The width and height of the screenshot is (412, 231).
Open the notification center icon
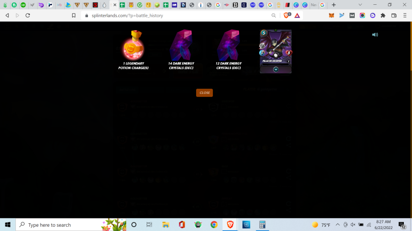click(x=402, y=225)
